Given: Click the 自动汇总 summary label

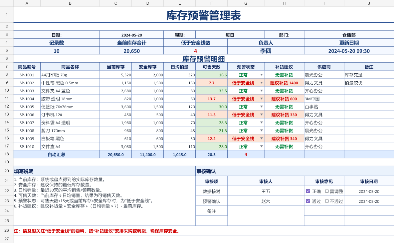Looking at the screenshot, I should (57, 154).
